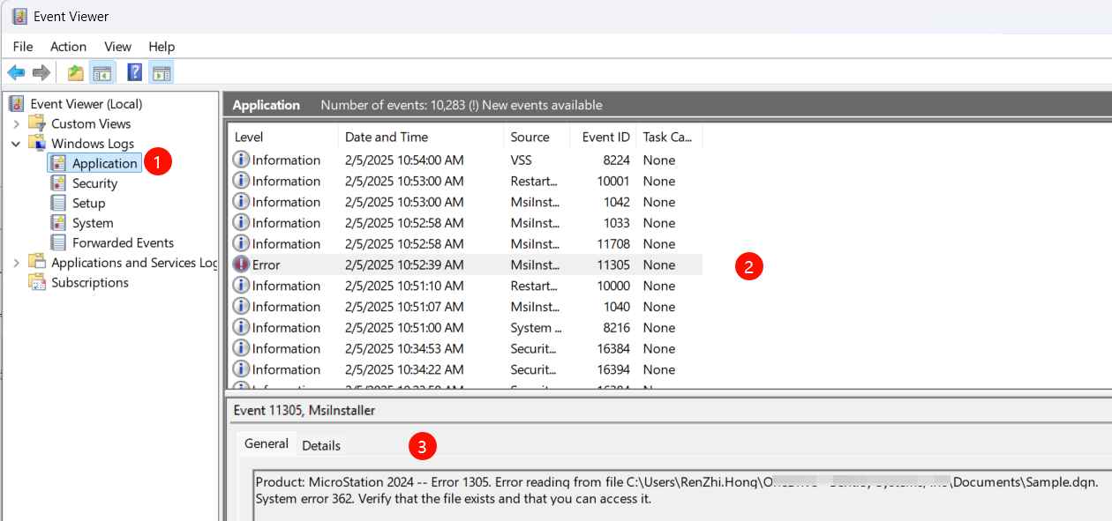
Task: Switch to the Details tab
Action: coord(321,445)
